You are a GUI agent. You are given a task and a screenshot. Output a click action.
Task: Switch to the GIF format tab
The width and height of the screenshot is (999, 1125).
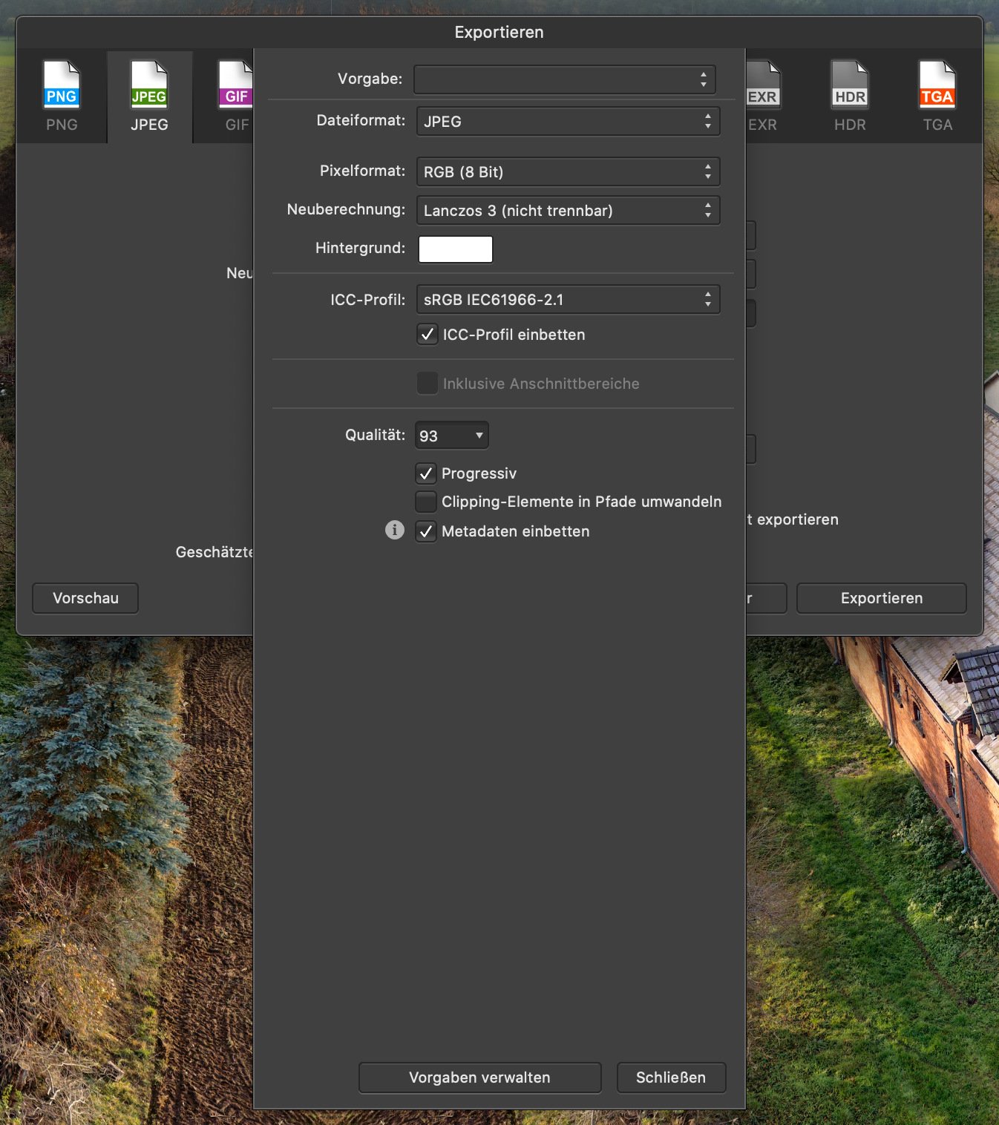[x=236, y=96]
